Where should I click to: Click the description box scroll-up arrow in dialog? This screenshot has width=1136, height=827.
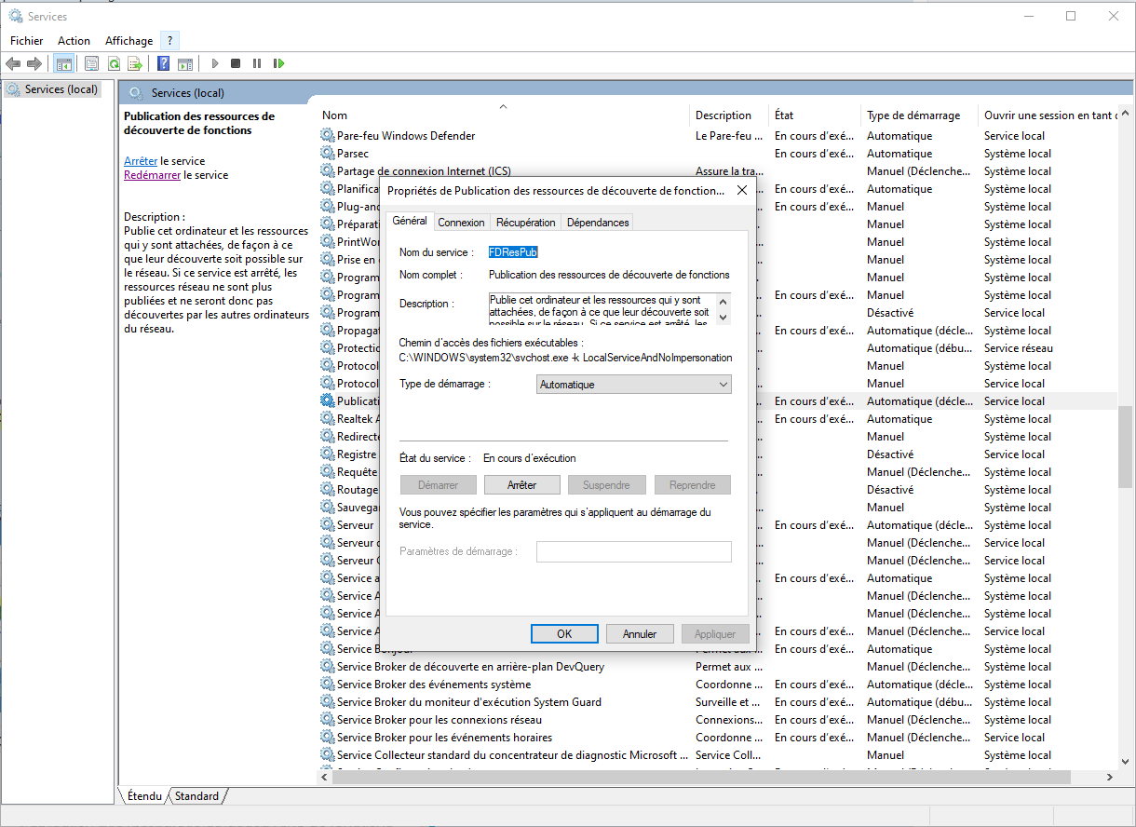tap(724, 300)
